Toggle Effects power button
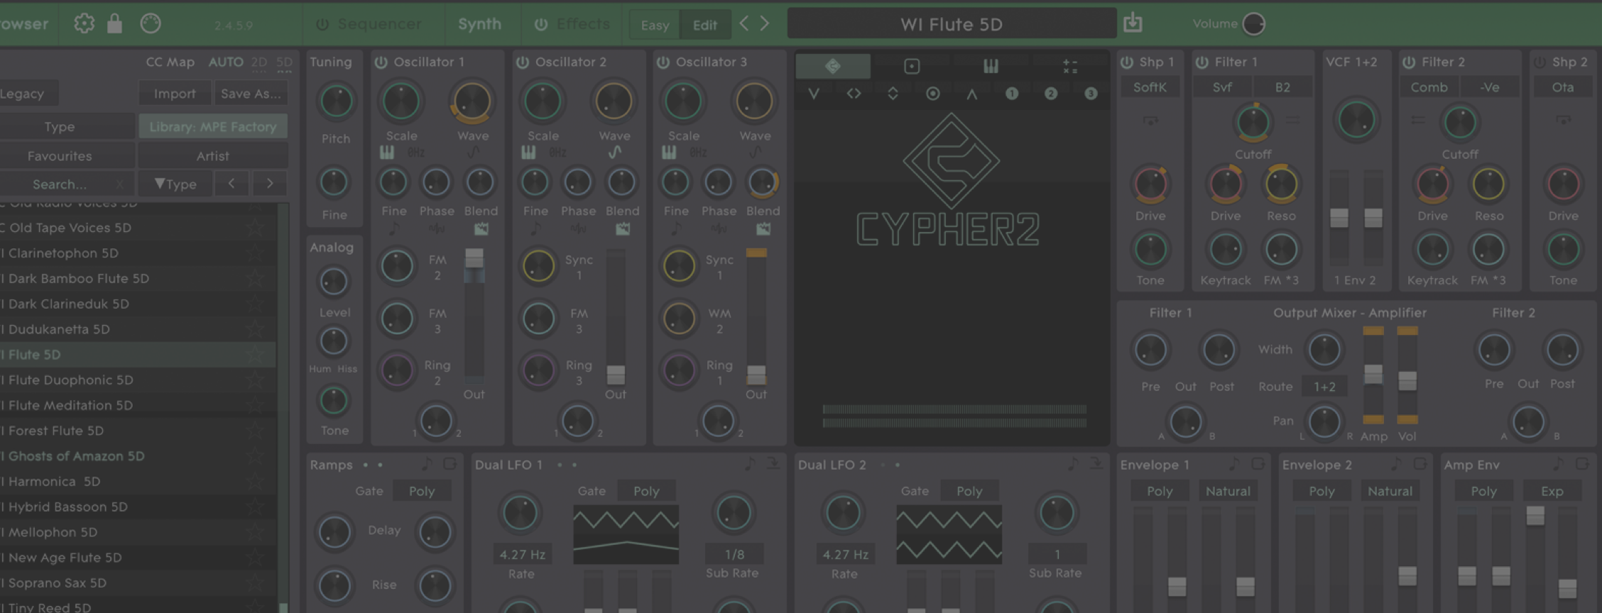Viewport: 1602px width, 613px height. coord(541,24)
